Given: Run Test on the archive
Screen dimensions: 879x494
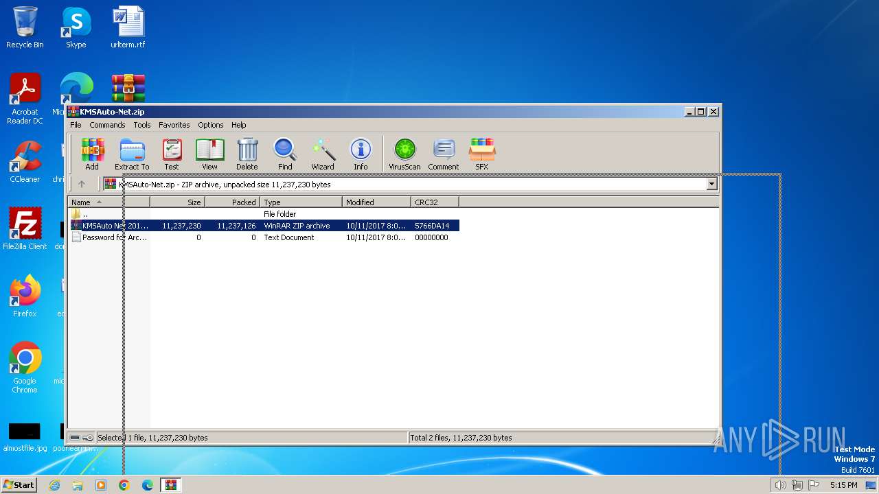Looking at the screenshot, I should click(171, 154).
